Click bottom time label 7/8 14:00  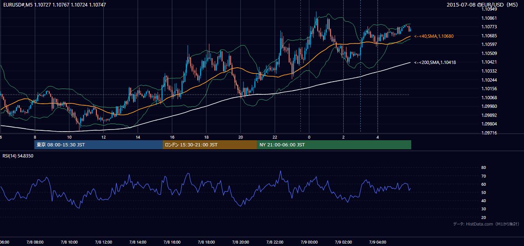(x=138, y=242)
